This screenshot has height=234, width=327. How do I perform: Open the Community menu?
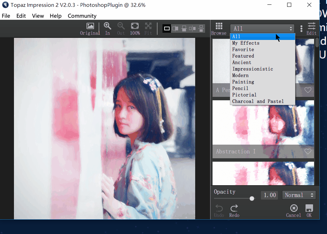click(82, 16)
